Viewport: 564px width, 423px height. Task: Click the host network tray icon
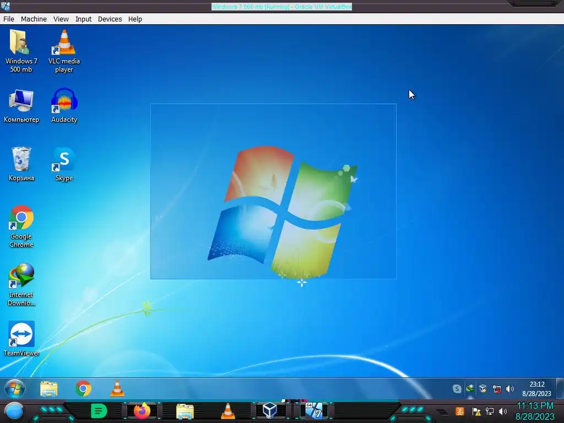490,411
